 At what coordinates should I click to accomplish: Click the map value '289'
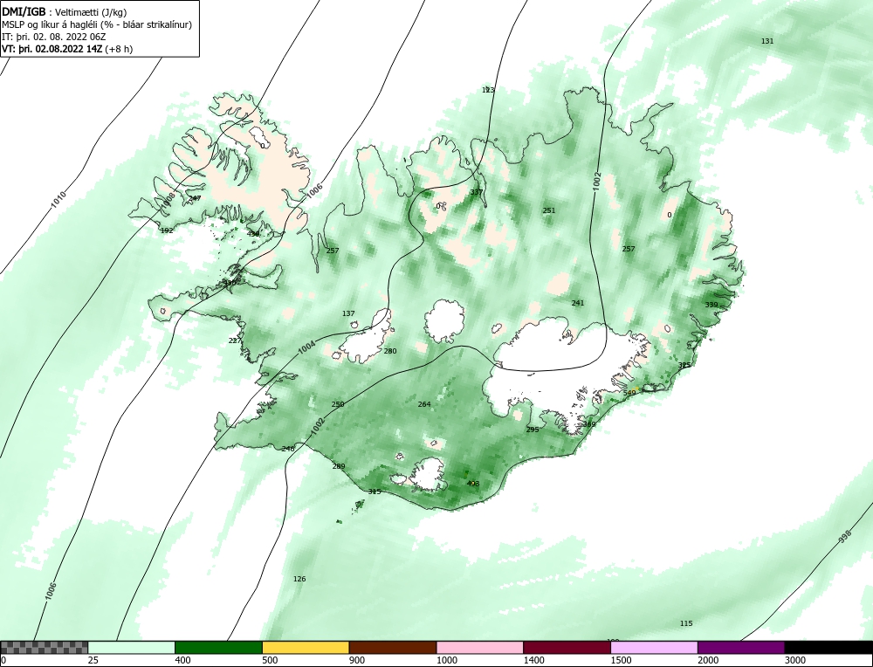pyautogui.click(x=339, y=466)
